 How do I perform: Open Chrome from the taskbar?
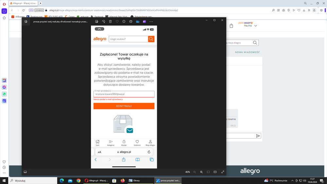(79, 181)
